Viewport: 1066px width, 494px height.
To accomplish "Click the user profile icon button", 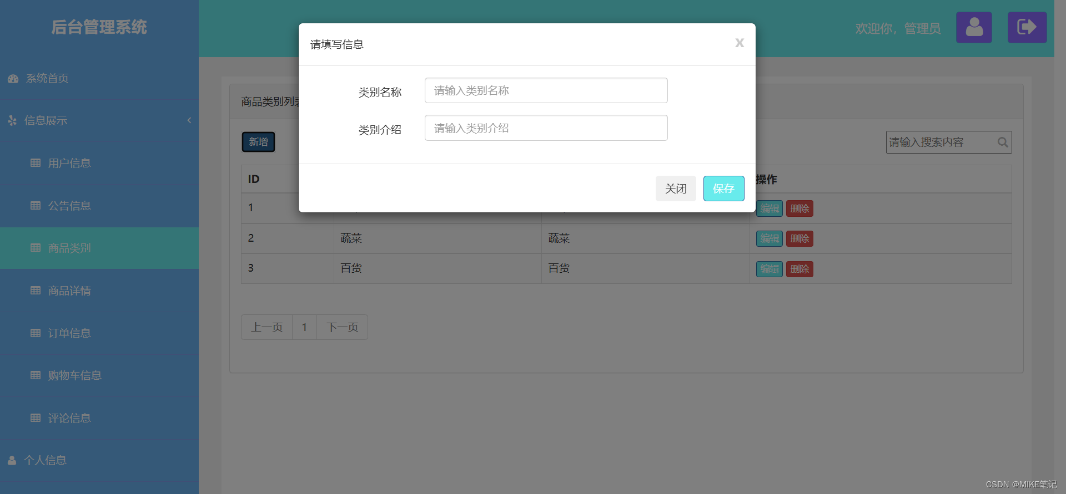I will (974, 27).
